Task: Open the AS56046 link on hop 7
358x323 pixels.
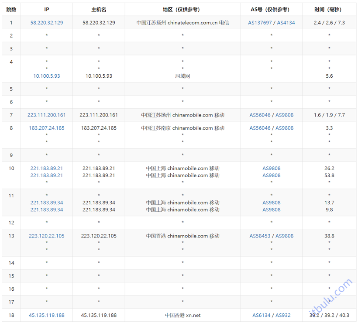Action: (x=259, y=115)
